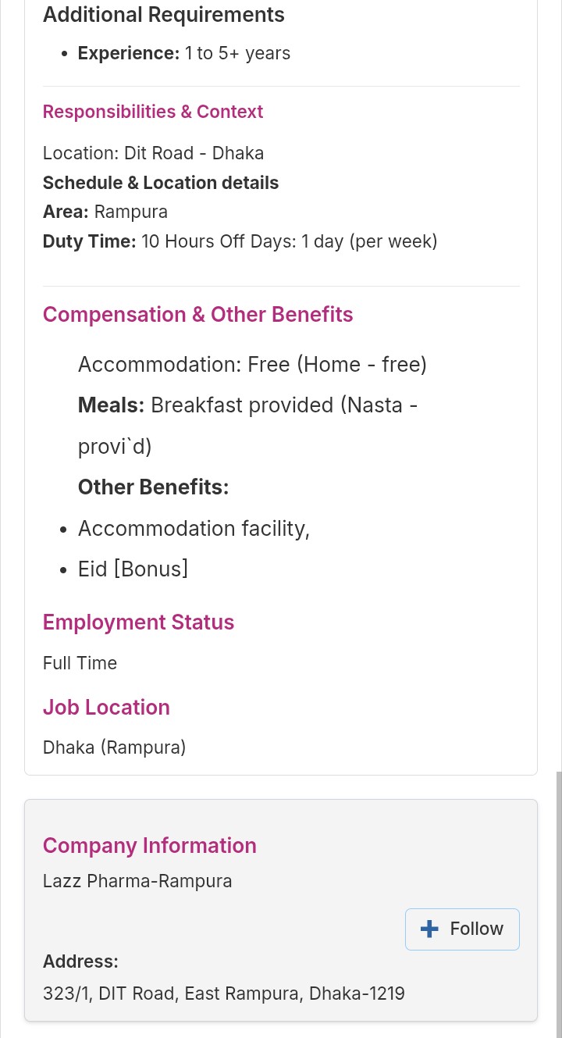This screenshot has width=562, height=1038.
Task: Click the Dhaka (Rampura) location text
Action: pos(114,747)
